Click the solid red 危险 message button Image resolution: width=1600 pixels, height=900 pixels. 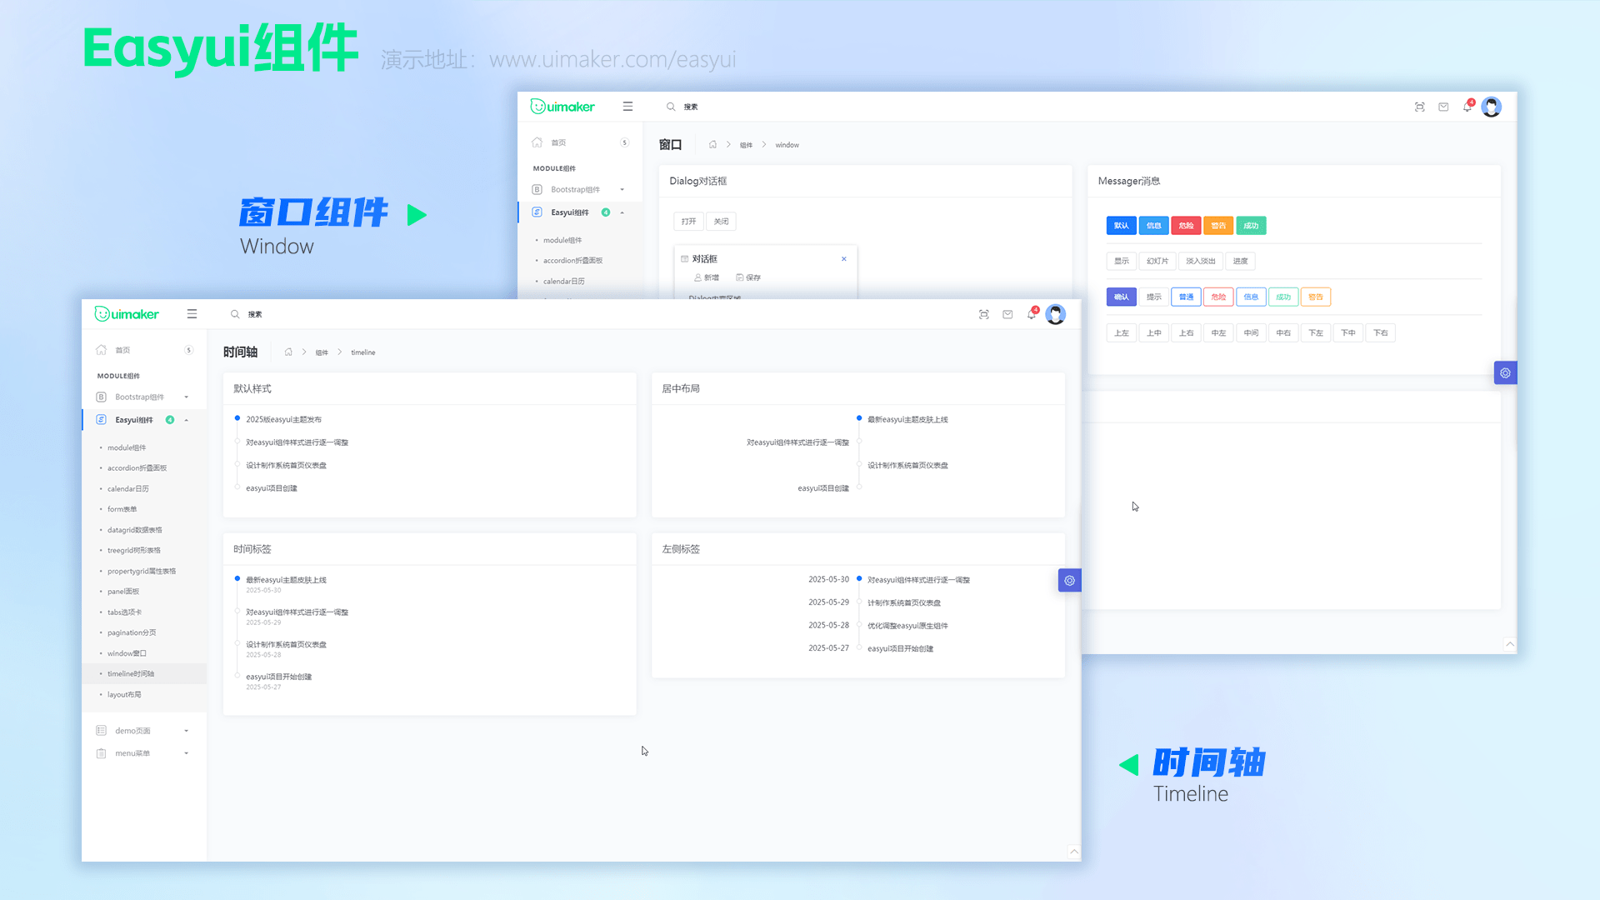1186,226
